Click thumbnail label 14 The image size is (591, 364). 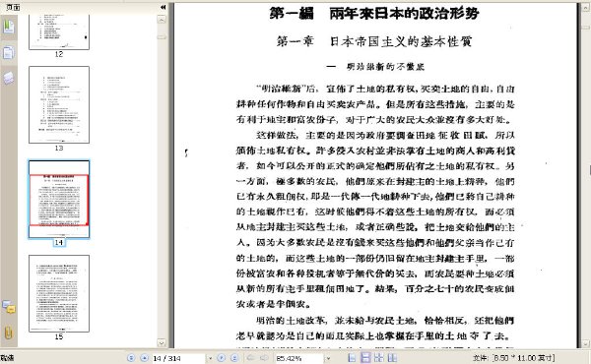[59, 243]
